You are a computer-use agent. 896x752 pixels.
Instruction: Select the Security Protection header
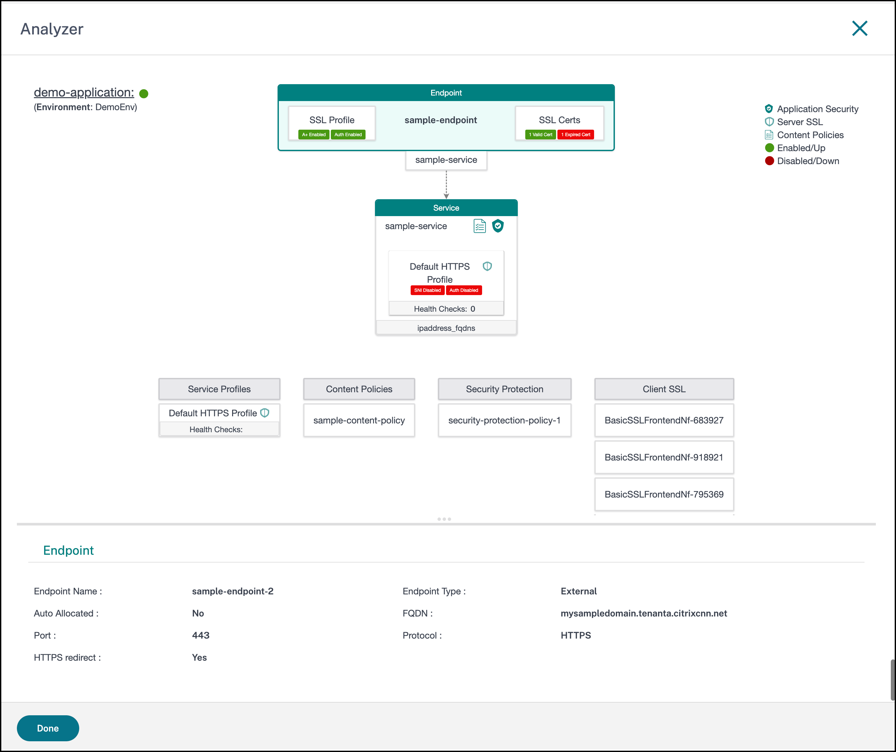(504, 389)
